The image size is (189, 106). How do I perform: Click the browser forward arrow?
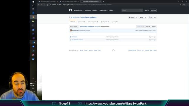tap(42, 5)
